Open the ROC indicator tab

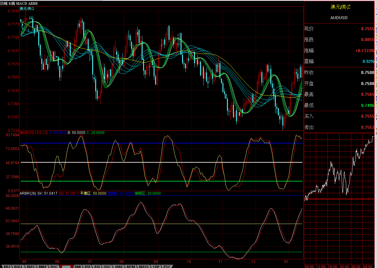(x=54, y=266)
